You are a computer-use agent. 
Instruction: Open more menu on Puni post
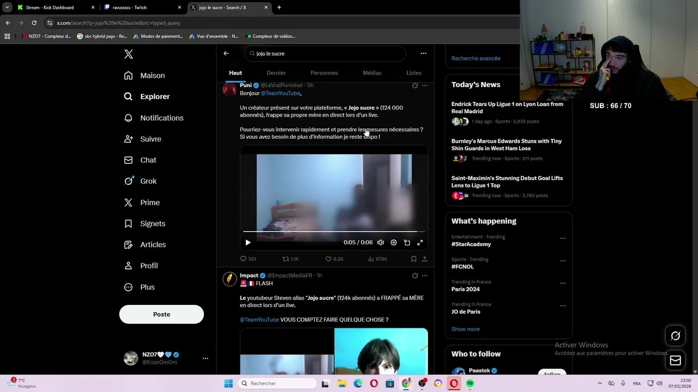425,85
